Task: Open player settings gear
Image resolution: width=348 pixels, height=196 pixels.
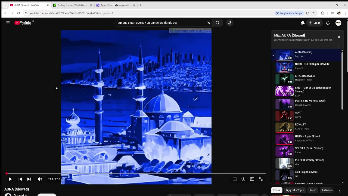Action: (243, 179)
